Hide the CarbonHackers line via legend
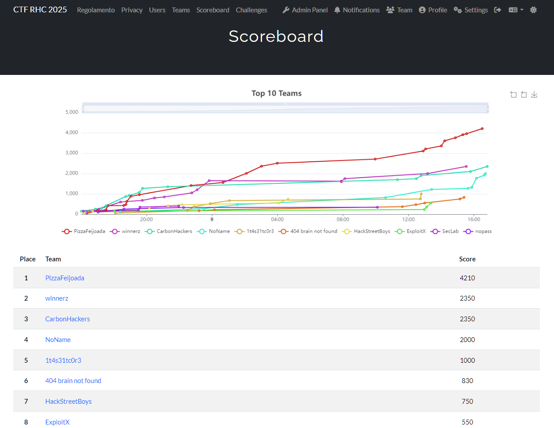The image size is (554, 428). point(169,231)
